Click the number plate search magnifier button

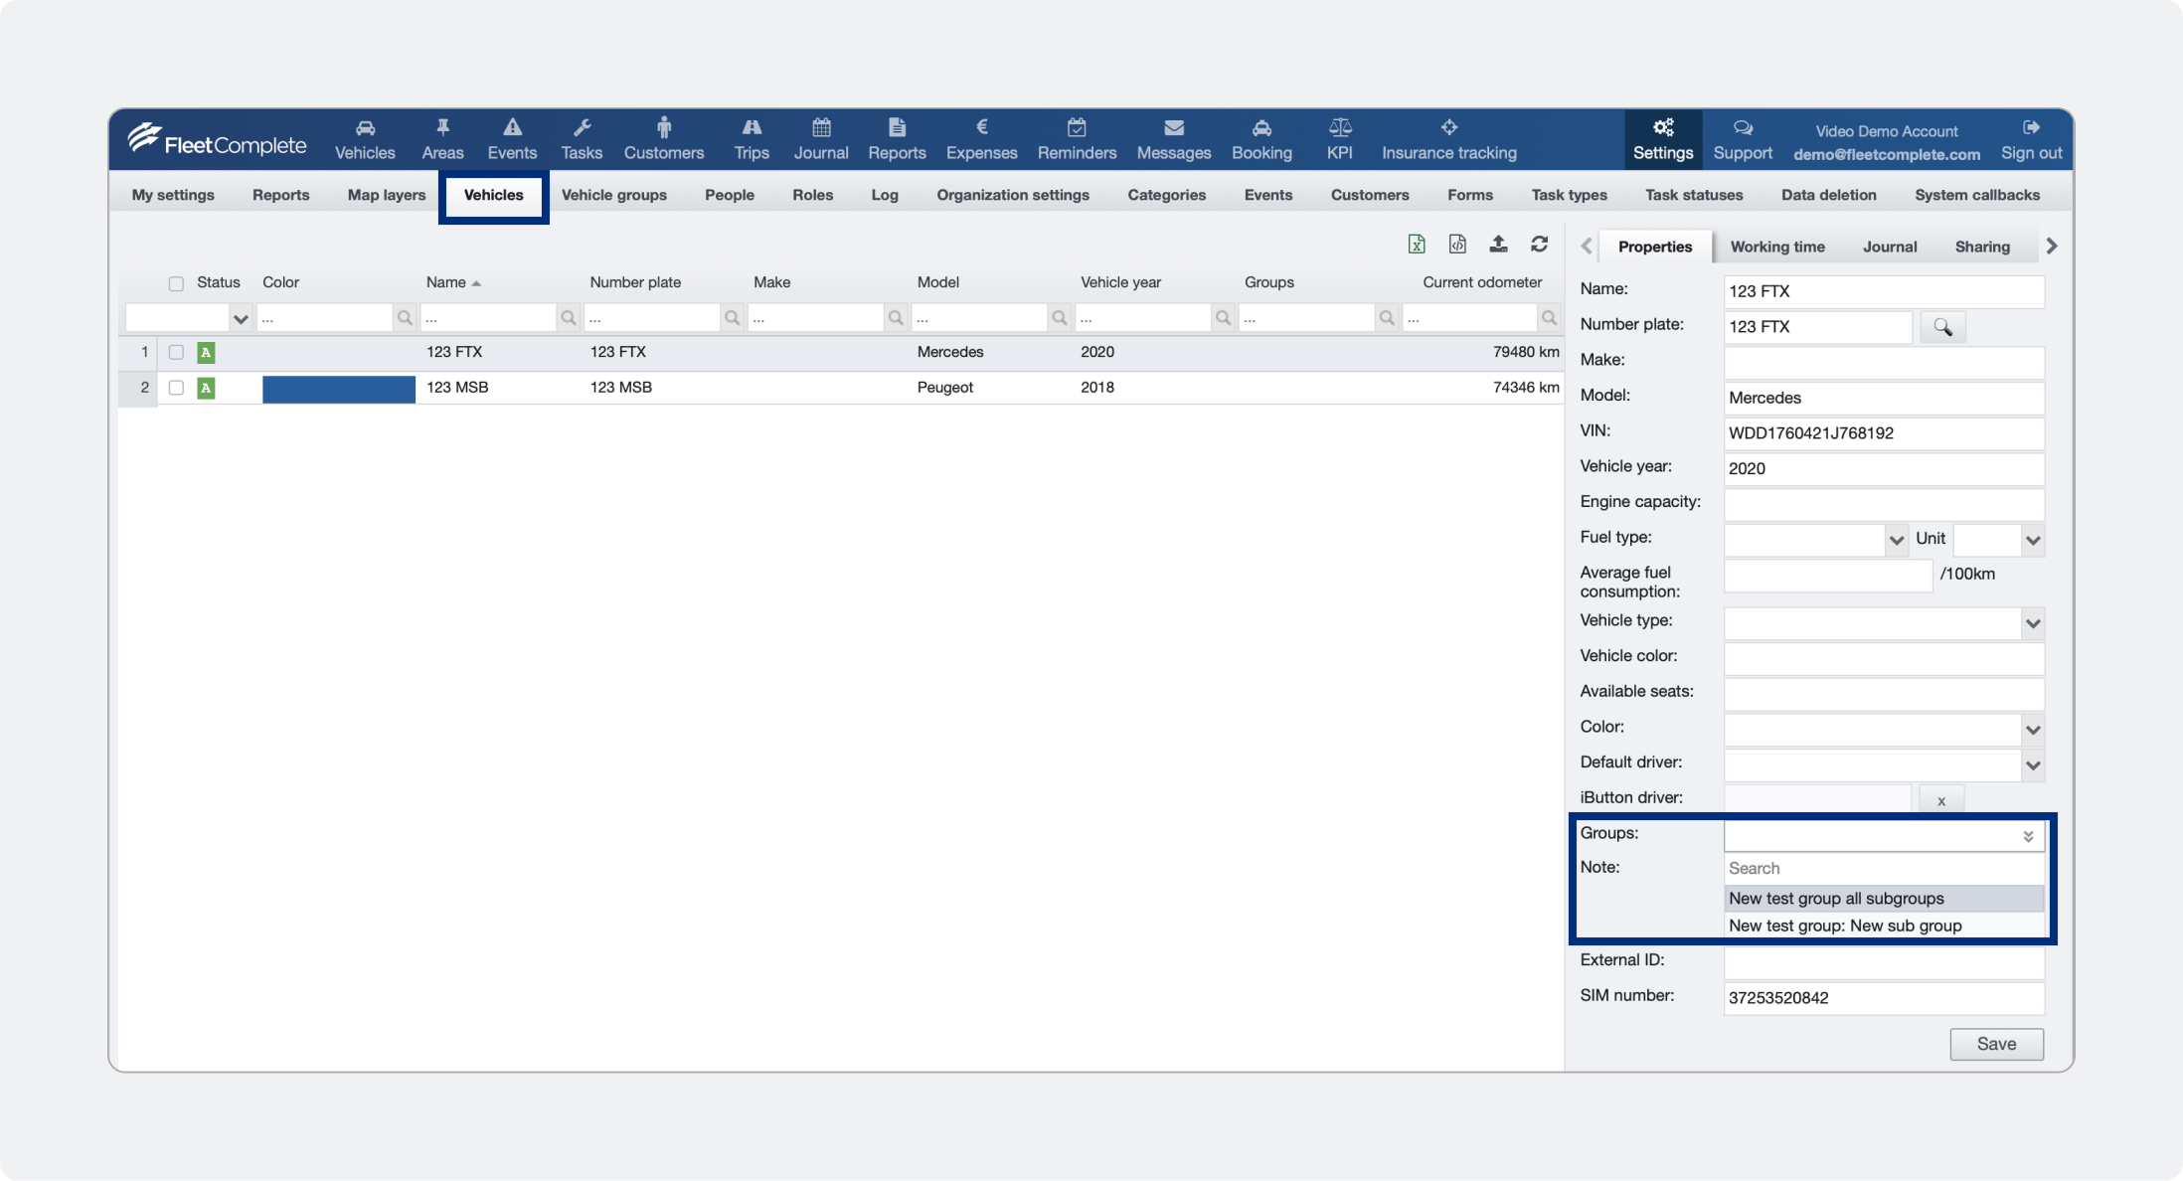tap(1941, 327)
